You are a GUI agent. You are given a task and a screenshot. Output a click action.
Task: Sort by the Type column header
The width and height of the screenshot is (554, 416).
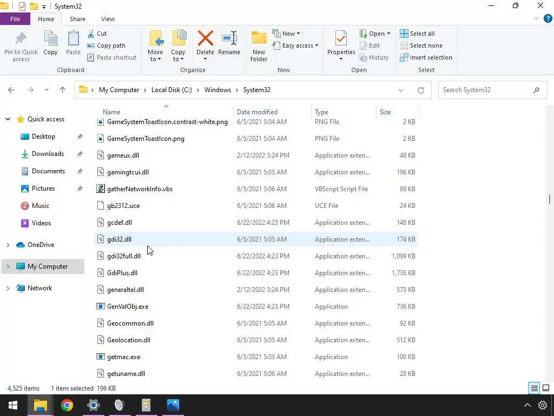point(321,112)
